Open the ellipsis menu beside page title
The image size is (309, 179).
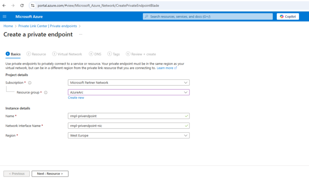coord(80,35)
